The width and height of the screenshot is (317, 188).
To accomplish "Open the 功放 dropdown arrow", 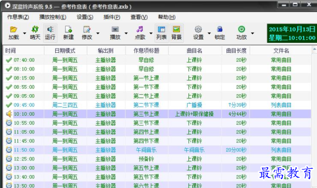I will pos(252,33).
